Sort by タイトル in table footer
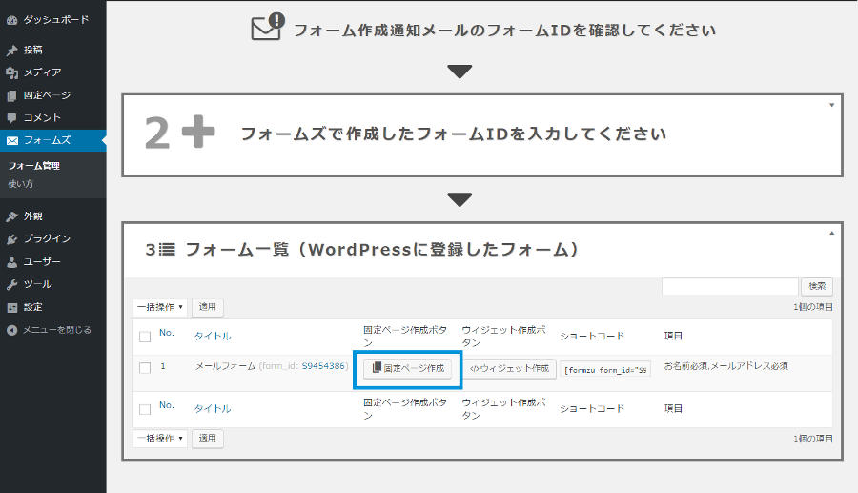Screen dimensions: 858x493 point(213,409)
